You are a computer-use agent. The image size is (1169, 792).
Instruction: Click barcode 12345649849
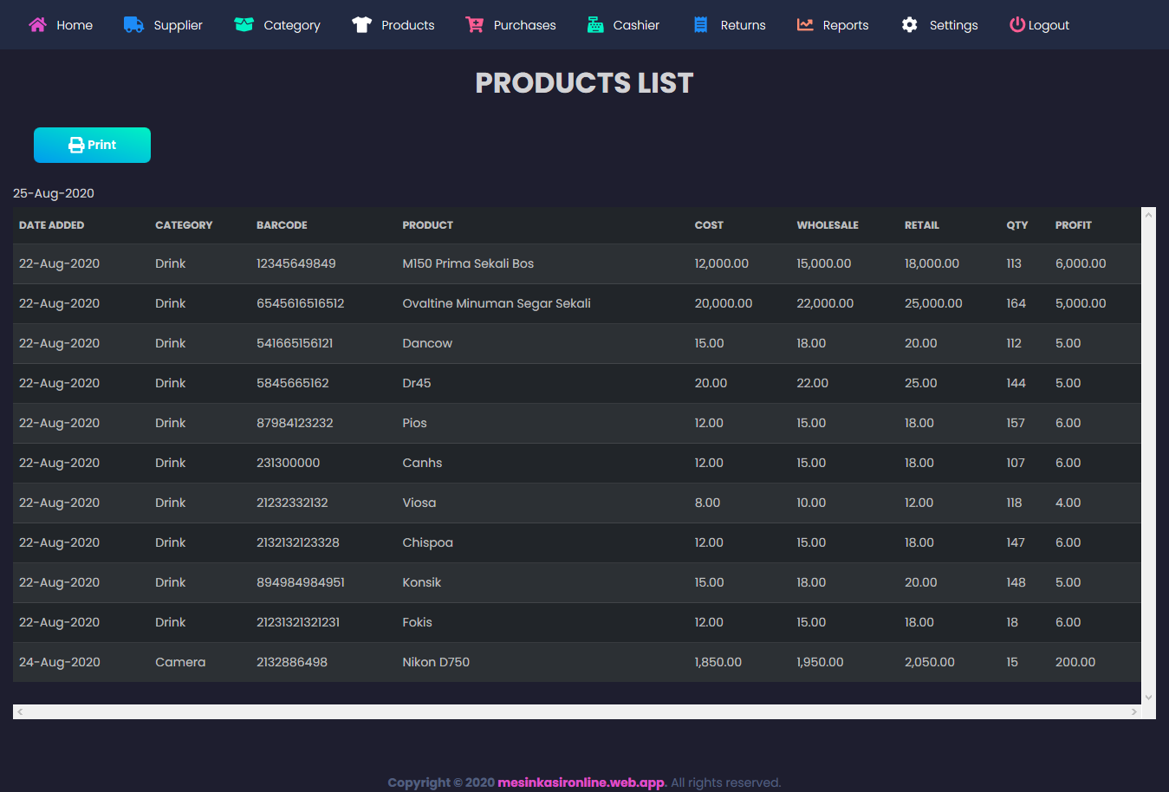[x=296, y=263]
